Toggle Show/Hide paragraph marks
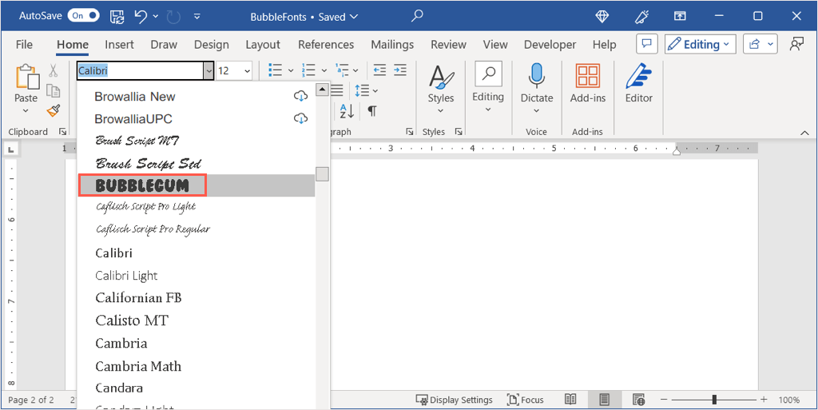This screenshot has height=410, width=818. pos(371,111)
